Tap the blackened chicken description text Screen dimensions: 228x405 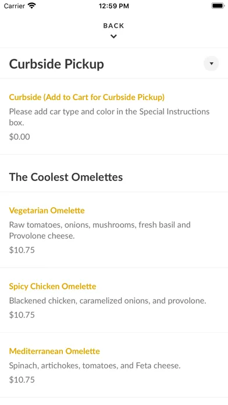click(108, 301)
